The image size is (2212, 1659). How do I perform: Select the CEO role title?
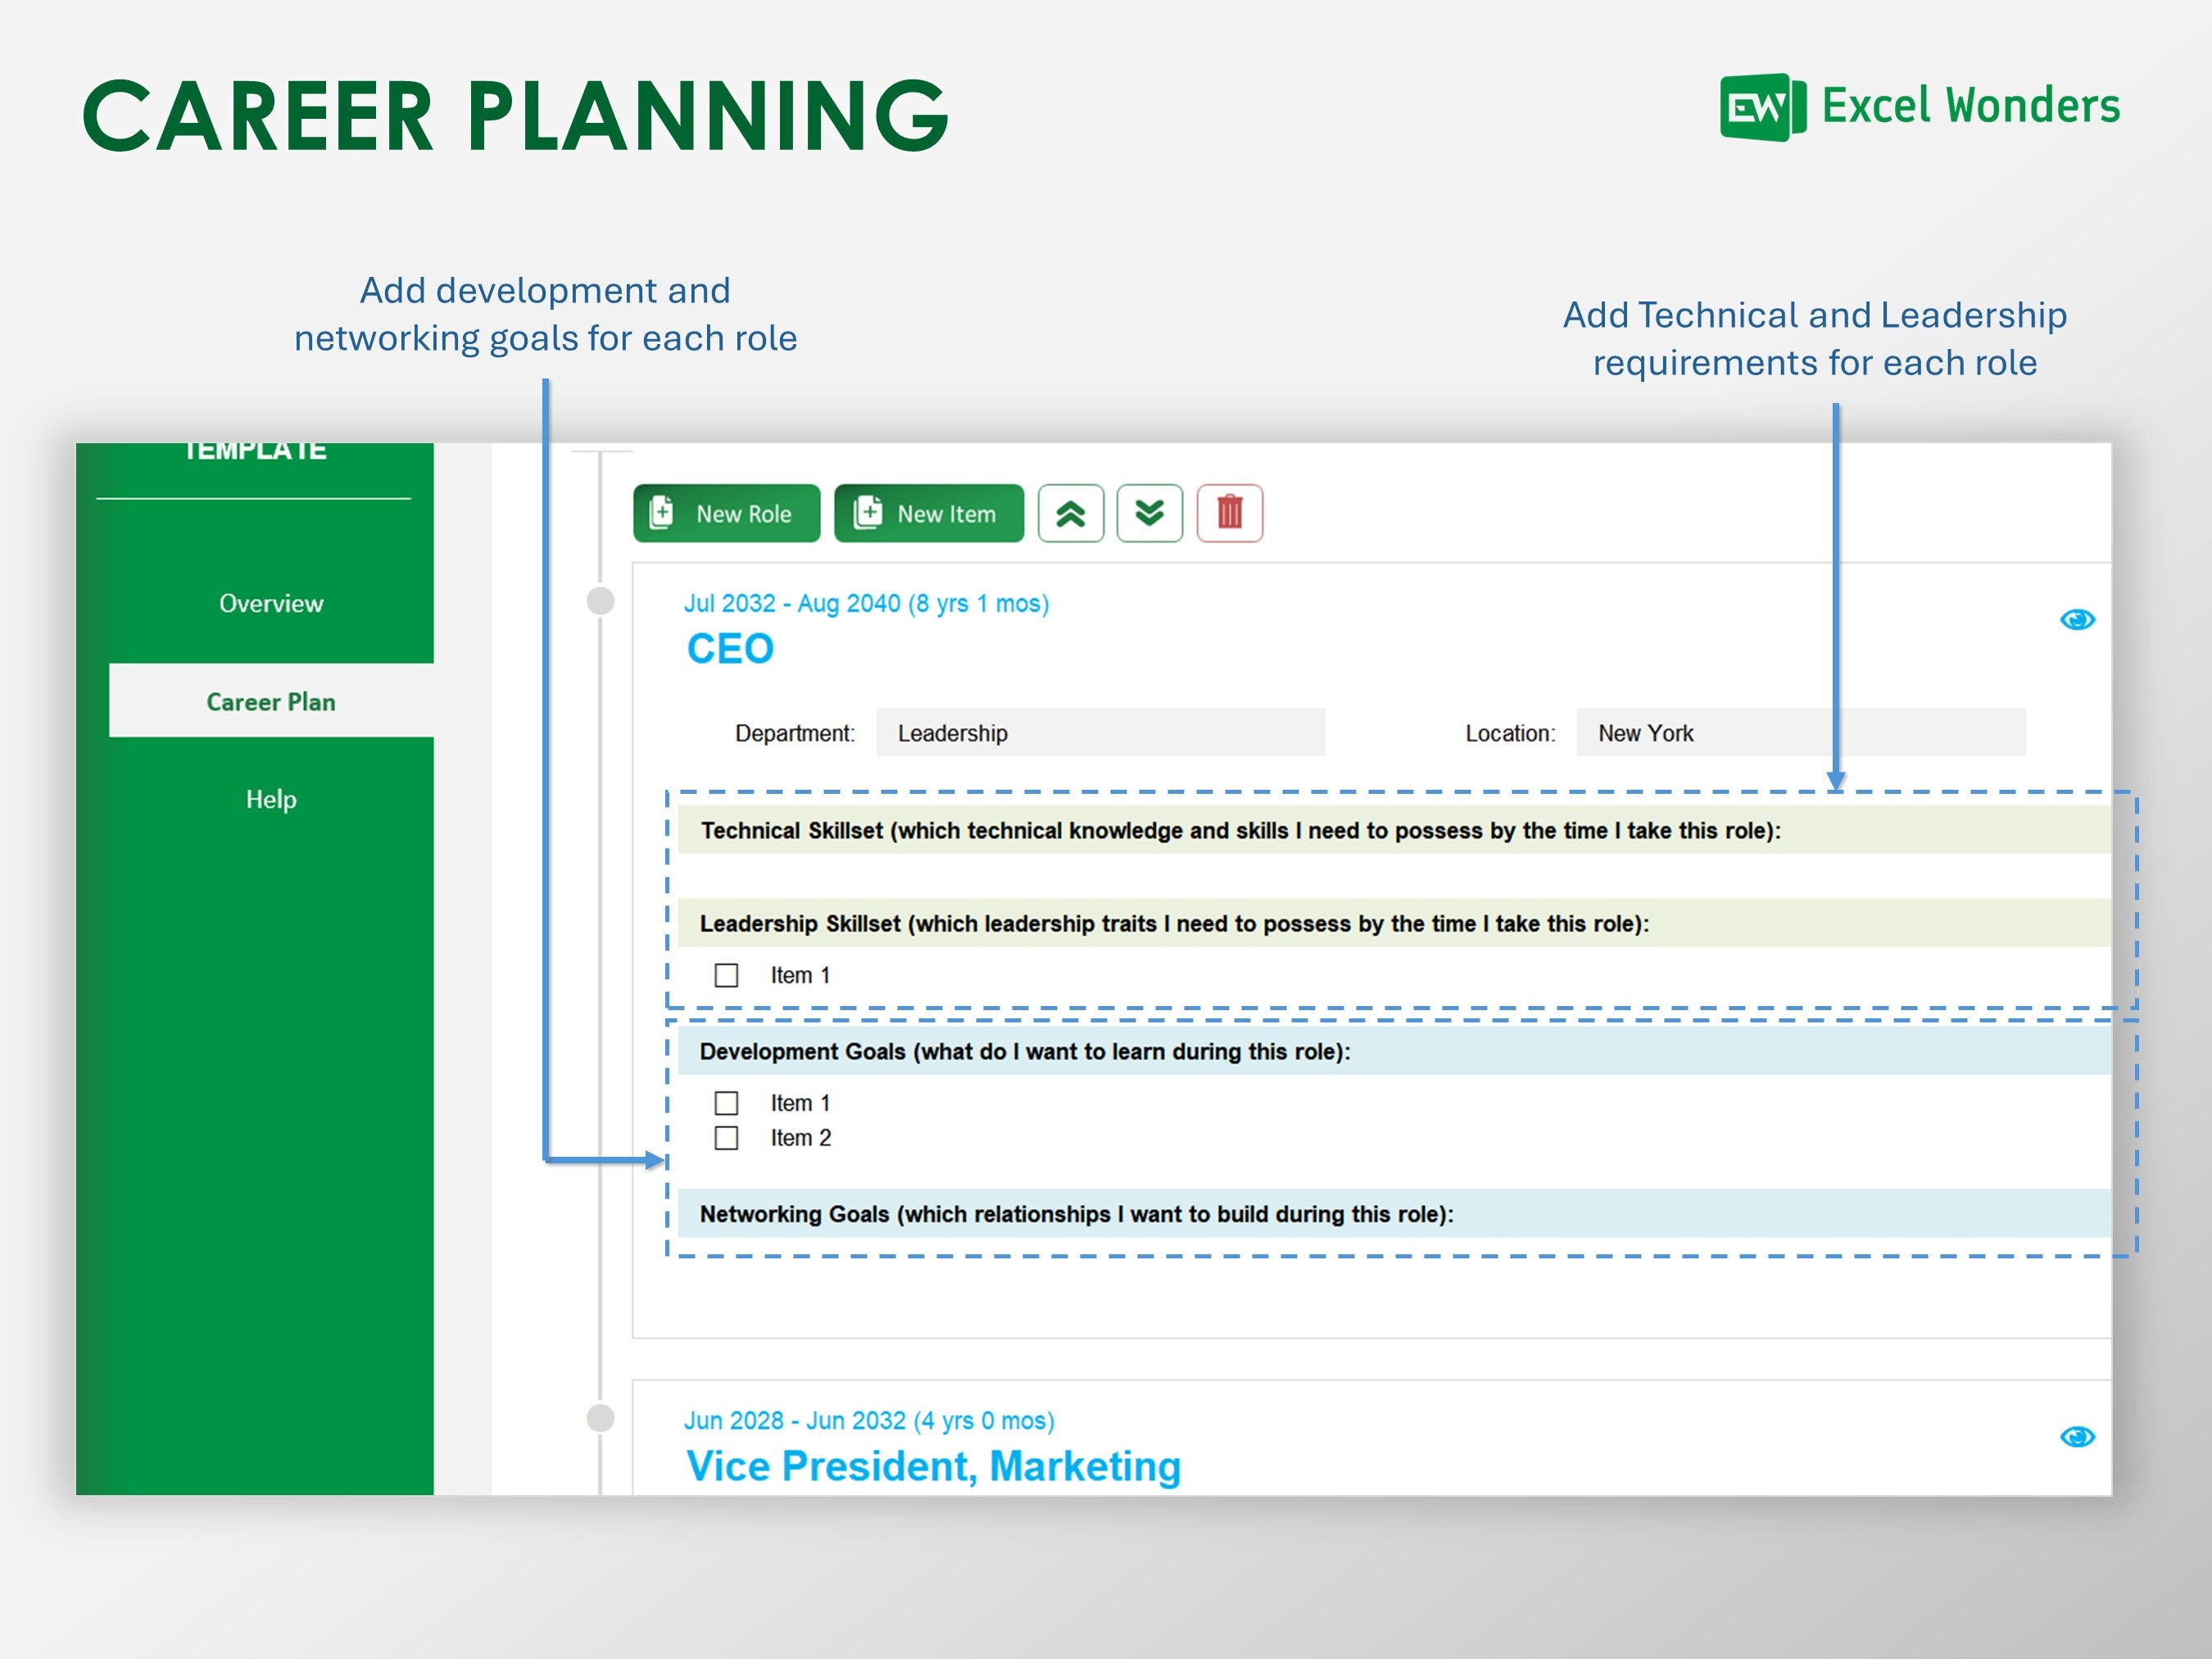point(730,649)
